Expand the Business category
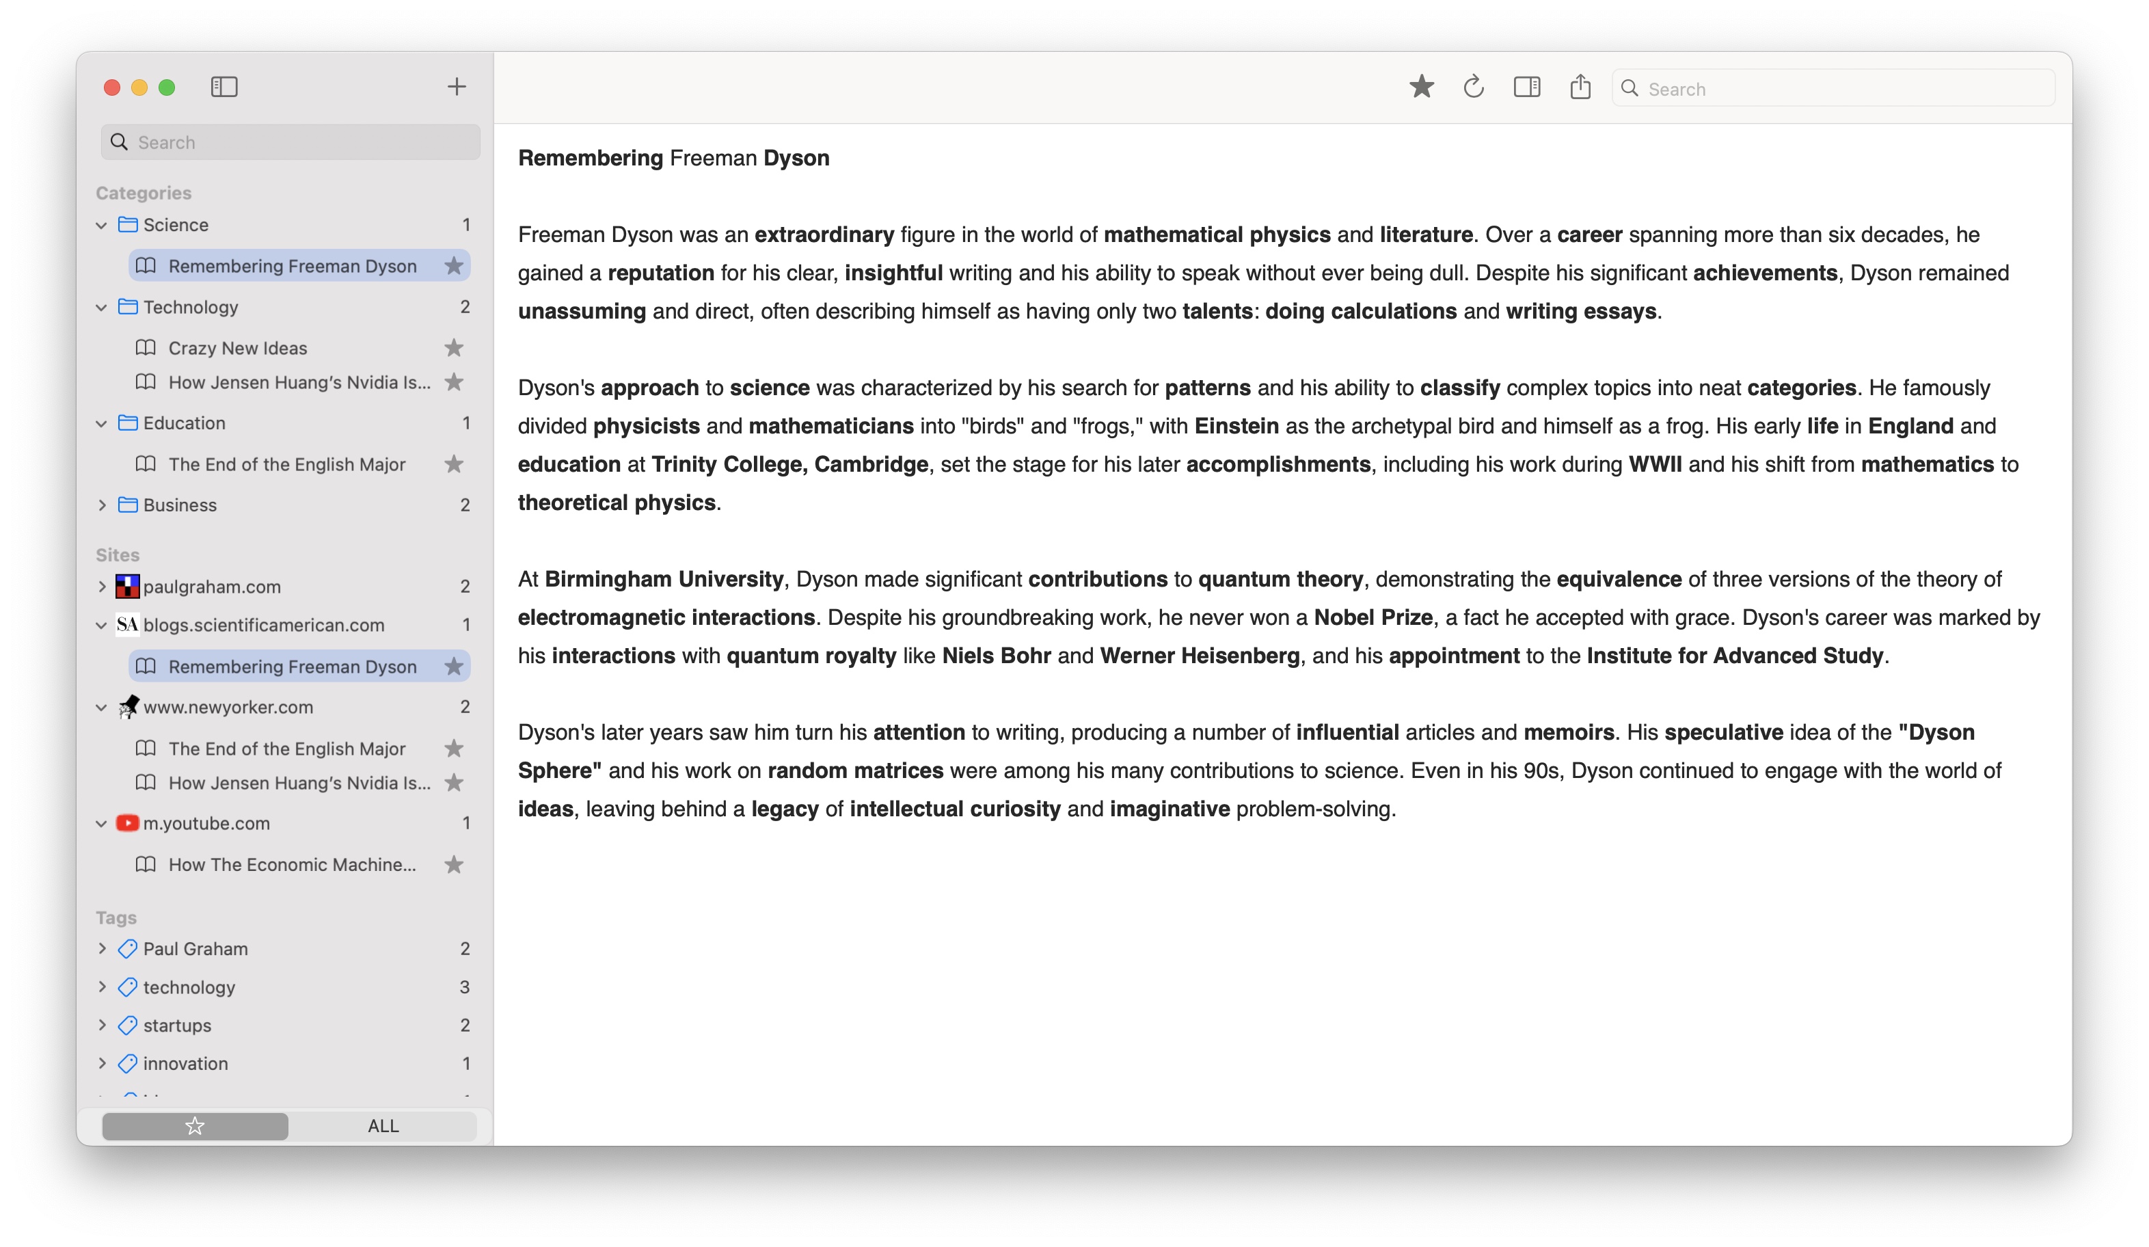 [101, 504]
